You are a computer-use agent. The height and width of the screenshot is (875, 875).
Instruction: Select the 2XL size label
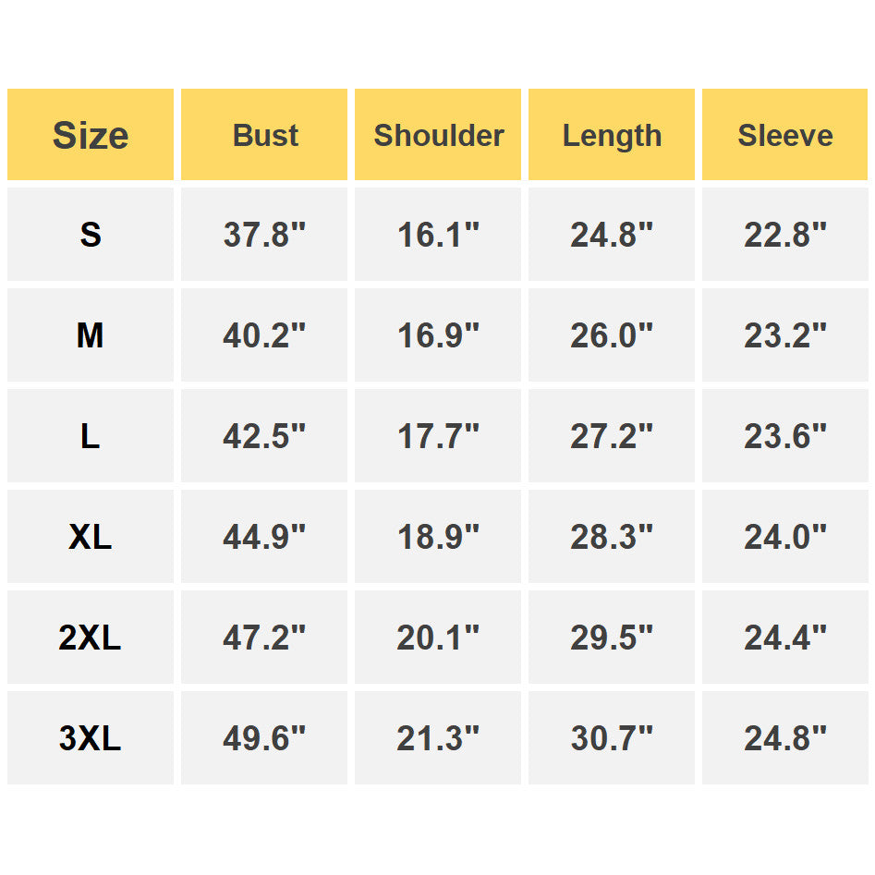[91, 638]
